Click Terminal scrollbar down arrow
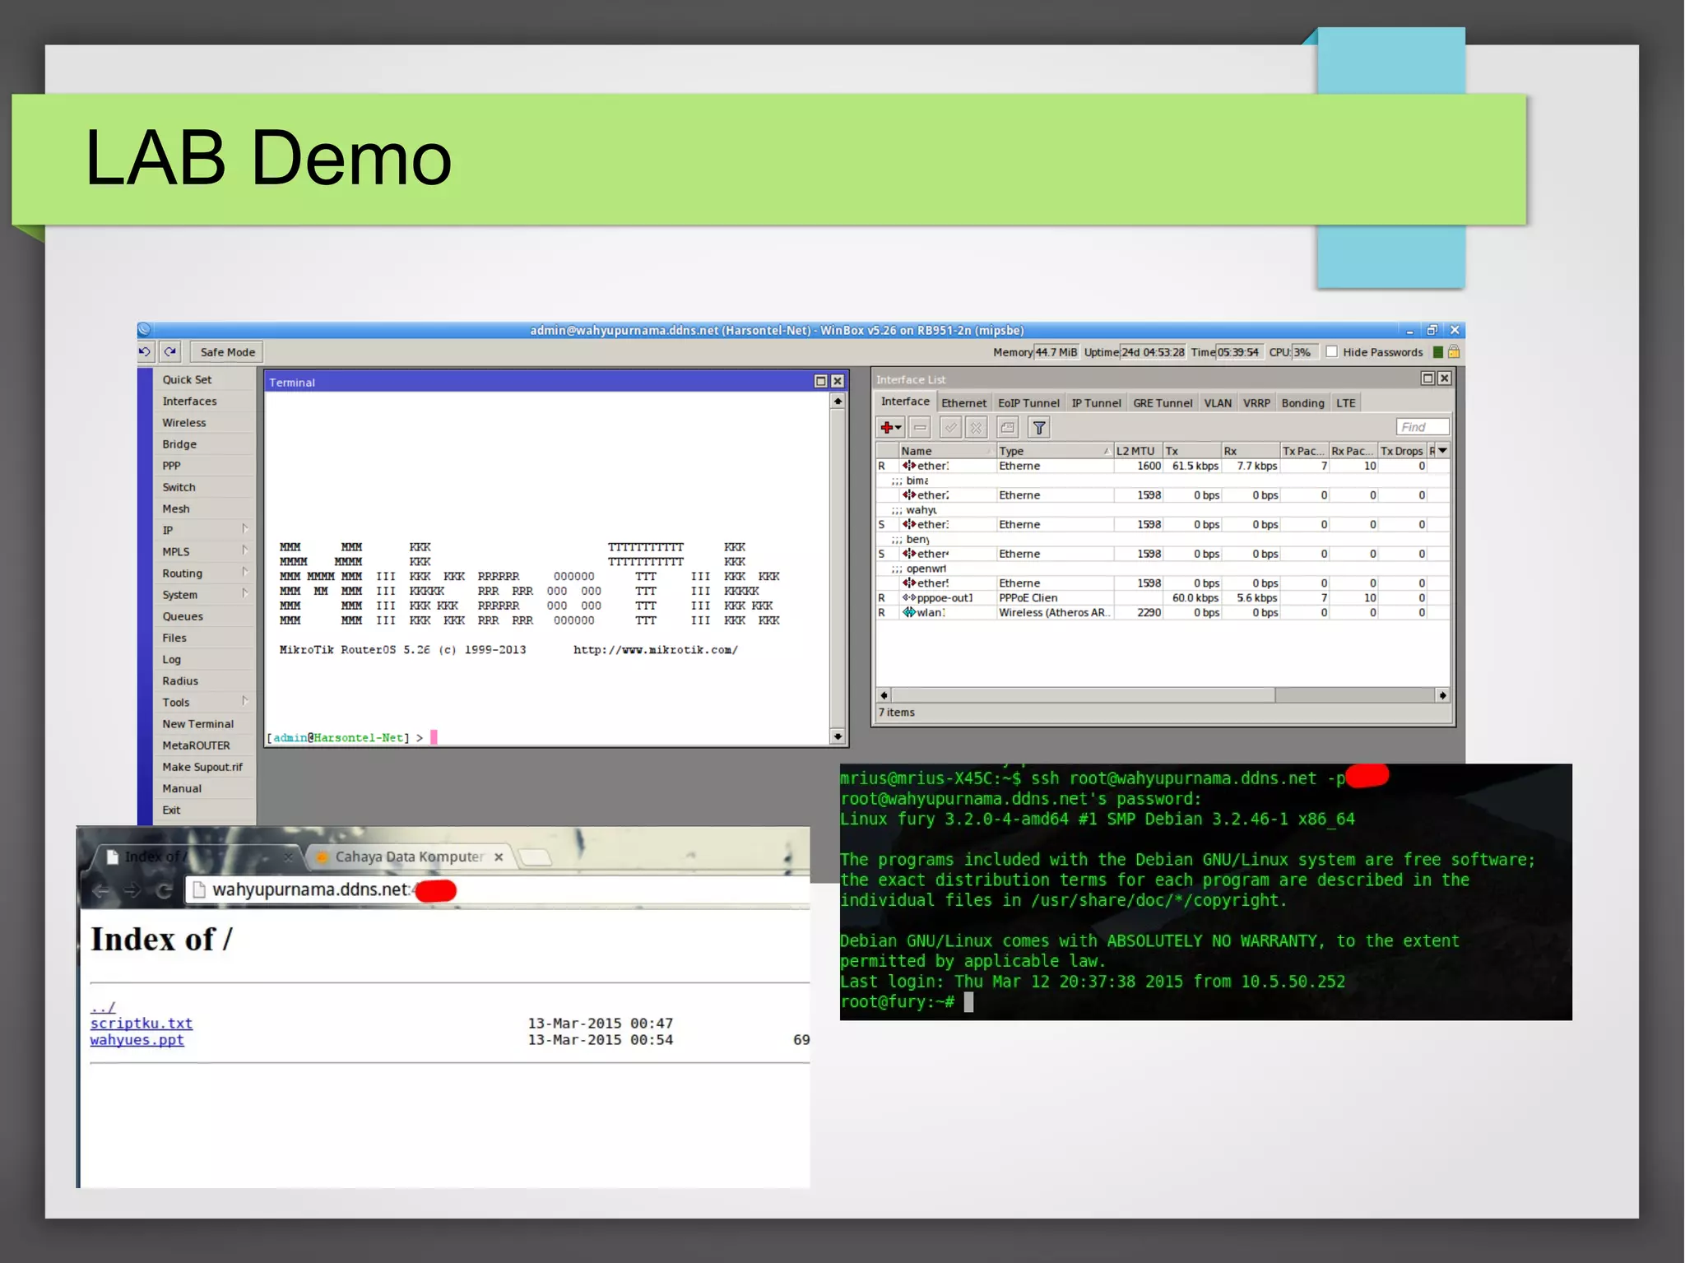The image size is (1685, 1263). pos(838,736)
